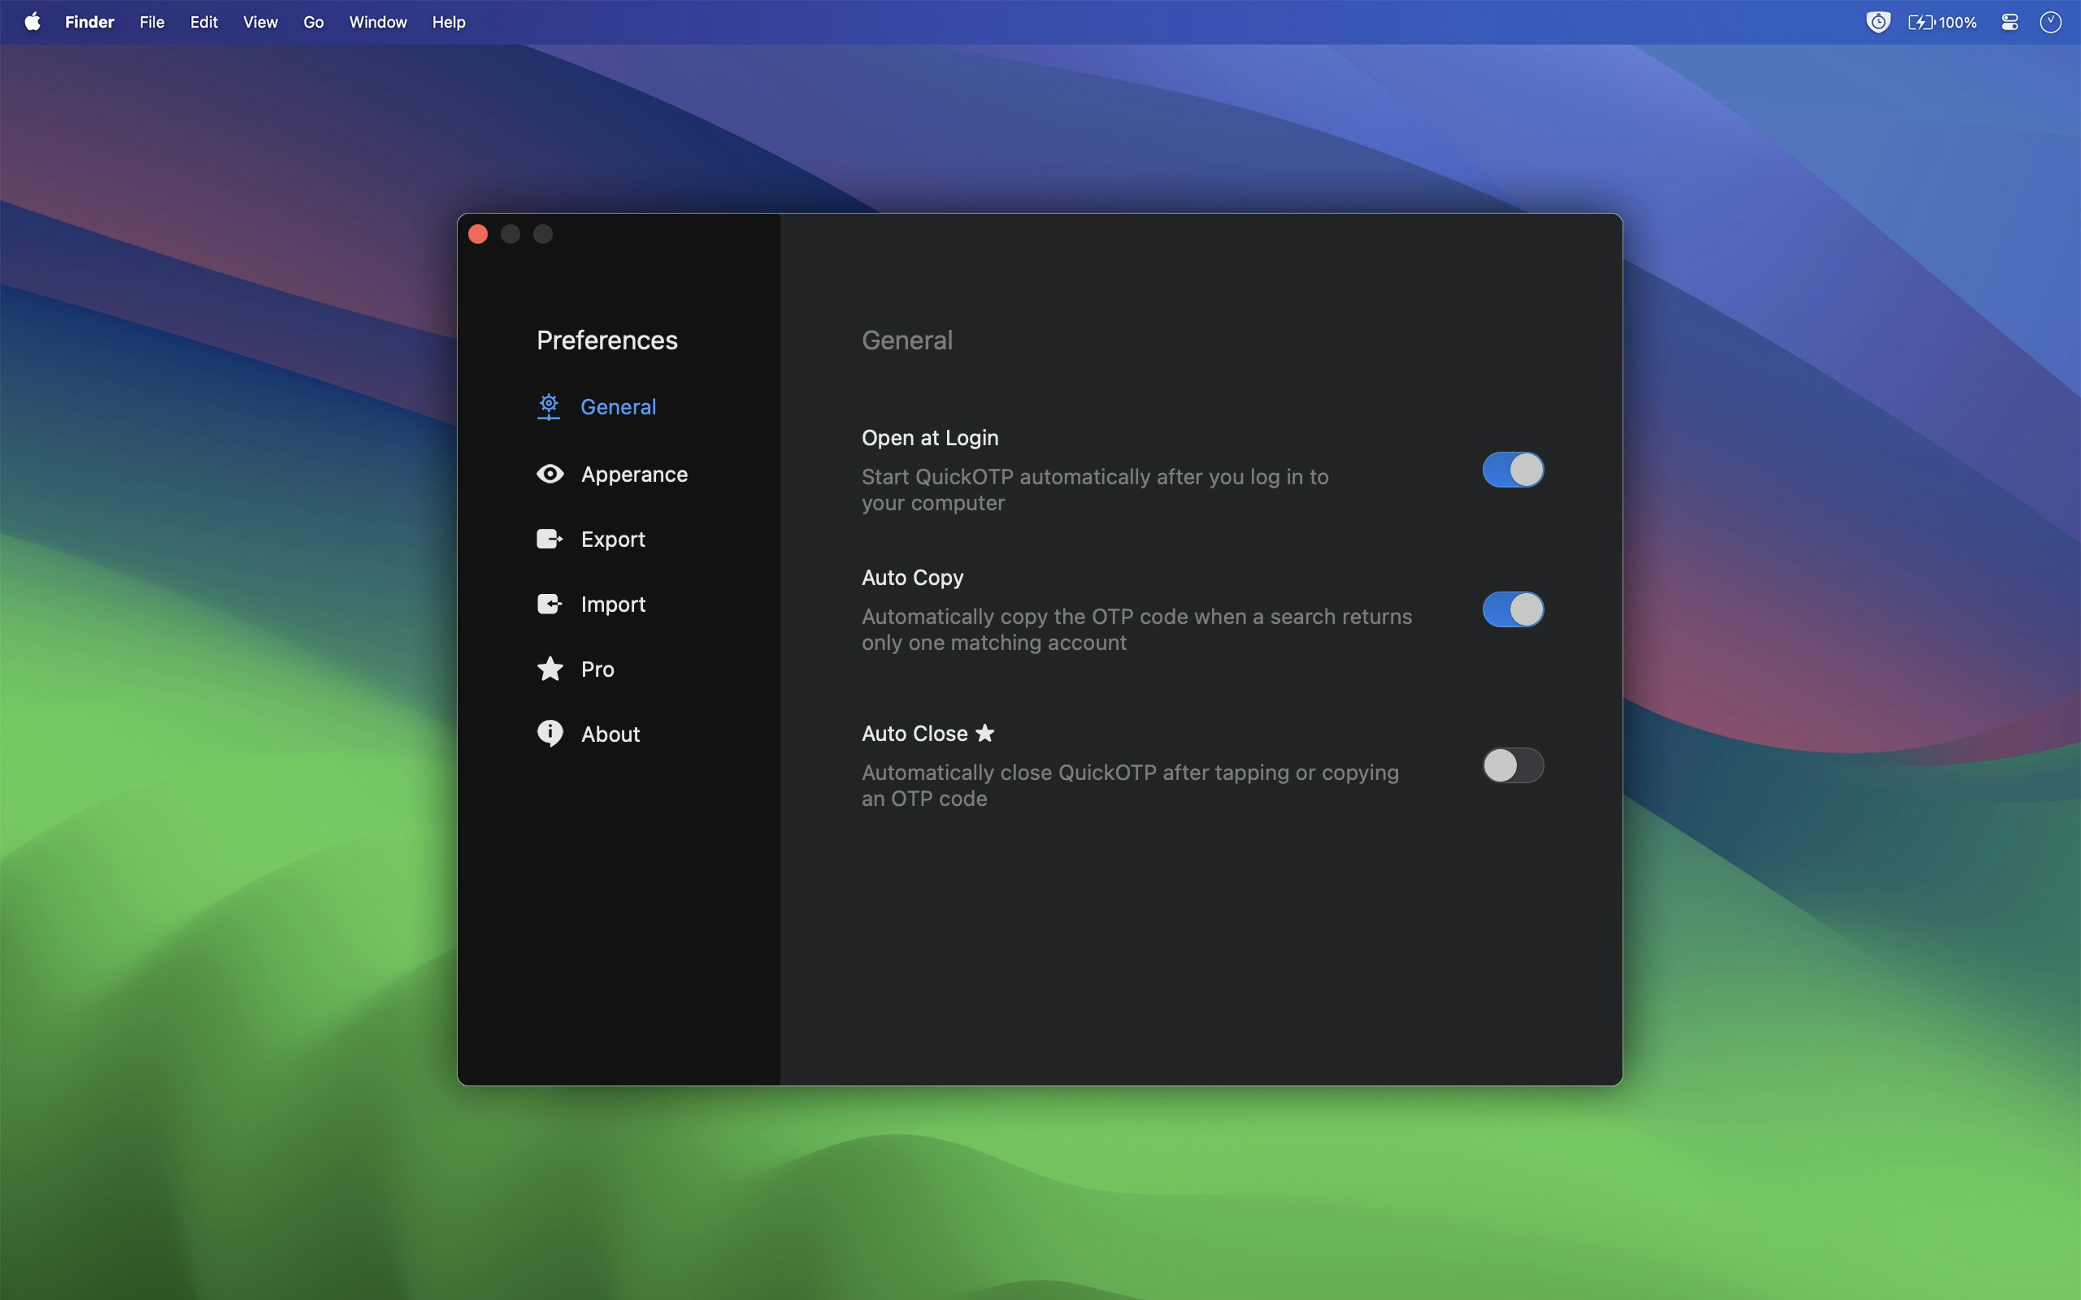Click the Auto Copy label
The height and width of the screenshot is (1300, 2081).
[912, 578]
